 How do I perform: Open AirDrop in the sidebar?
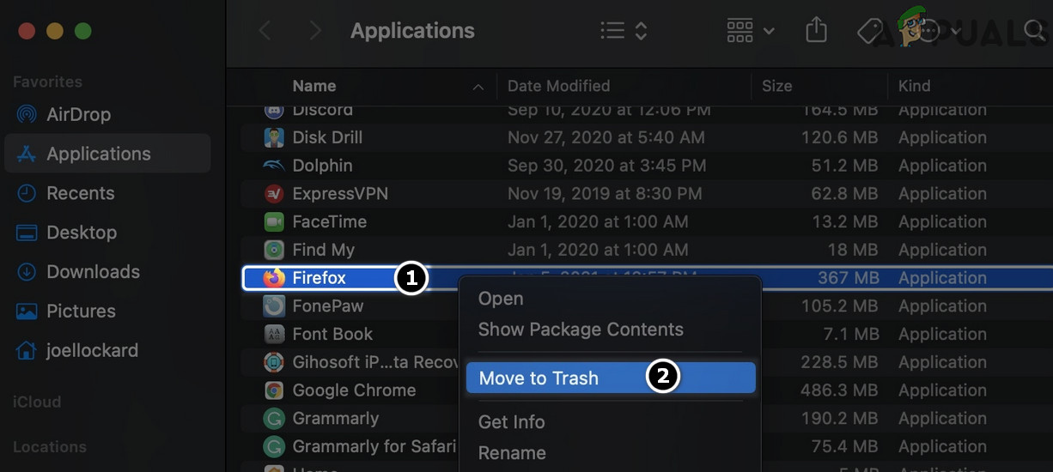point(77,114)
